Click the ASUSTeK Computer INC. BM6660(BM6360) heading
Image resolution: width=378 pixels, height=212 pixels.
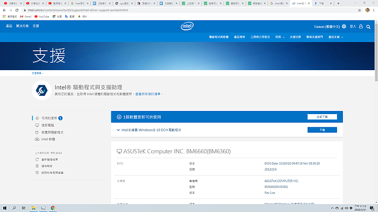point(177,151)
